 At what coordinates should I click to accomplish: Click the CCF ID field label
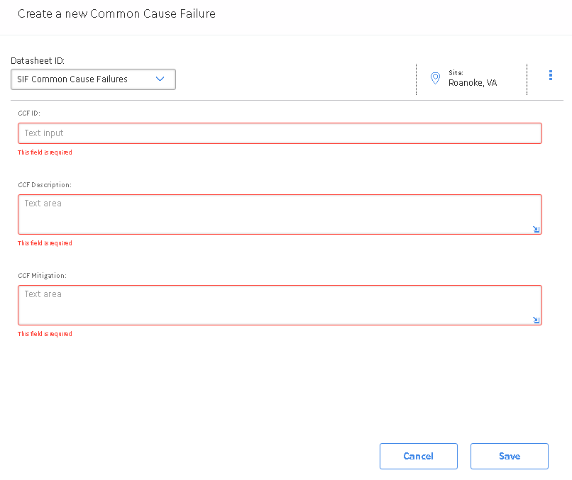29,113
